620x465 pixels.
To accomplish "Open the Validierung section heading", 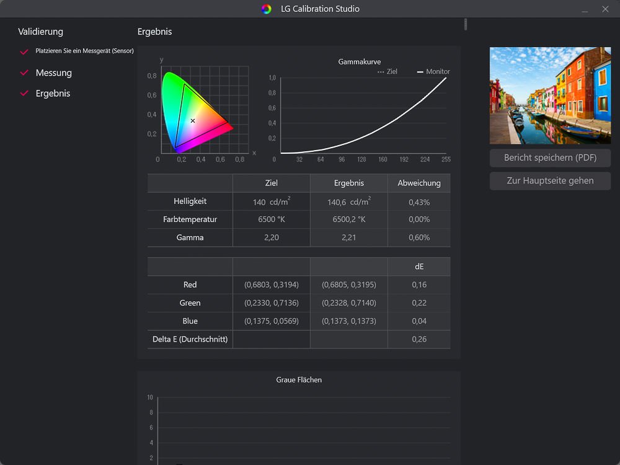I will (x=40, y=32).
